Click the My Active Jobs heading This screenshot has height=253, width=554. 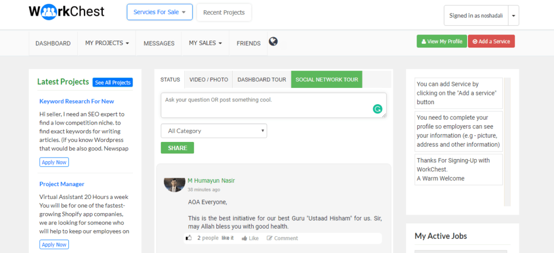pyautogui.click(x=440, y=236)
